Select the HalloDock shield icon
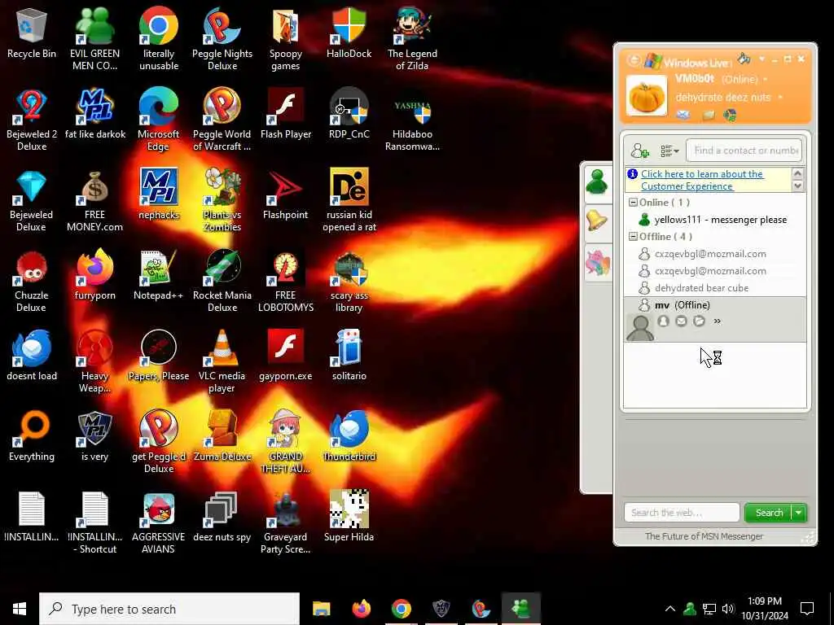834x625 pixels. click(349, 33)
